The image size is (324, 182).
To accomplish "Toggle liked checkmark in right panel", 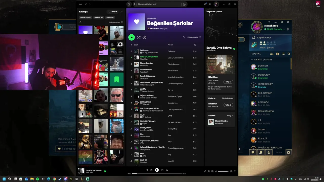I will [234, 49].
